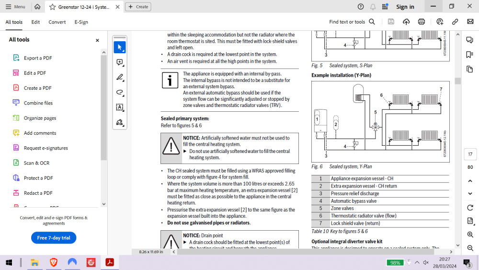Open Adobe Acrobat taskbar icon

(110, 262)
